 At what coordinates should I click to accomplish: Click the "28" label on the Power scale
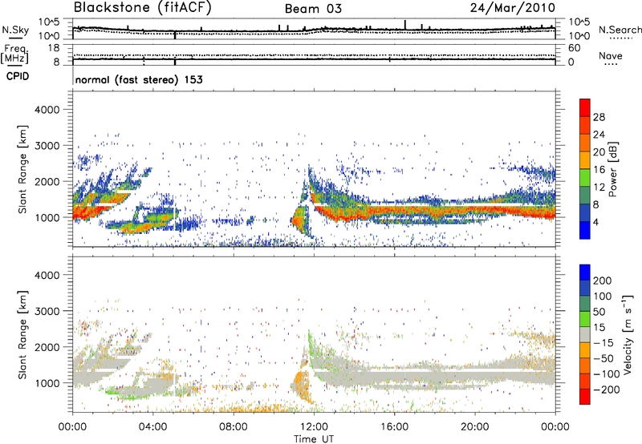coord(599,117)
